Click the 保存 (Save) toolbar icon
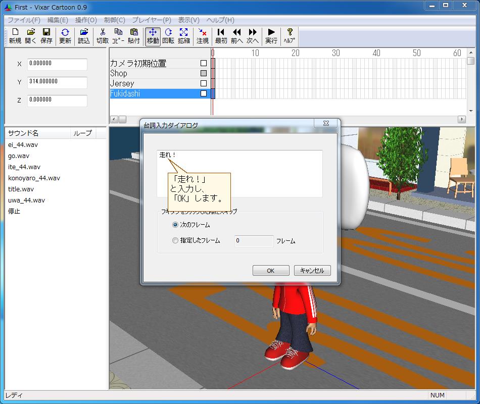Image resolution: width=480 pixels, height=404 pixels. point(46,36)
